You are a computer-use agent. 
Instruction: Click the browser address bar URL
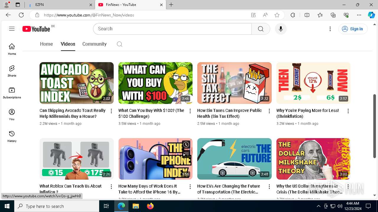pos(89,15)
